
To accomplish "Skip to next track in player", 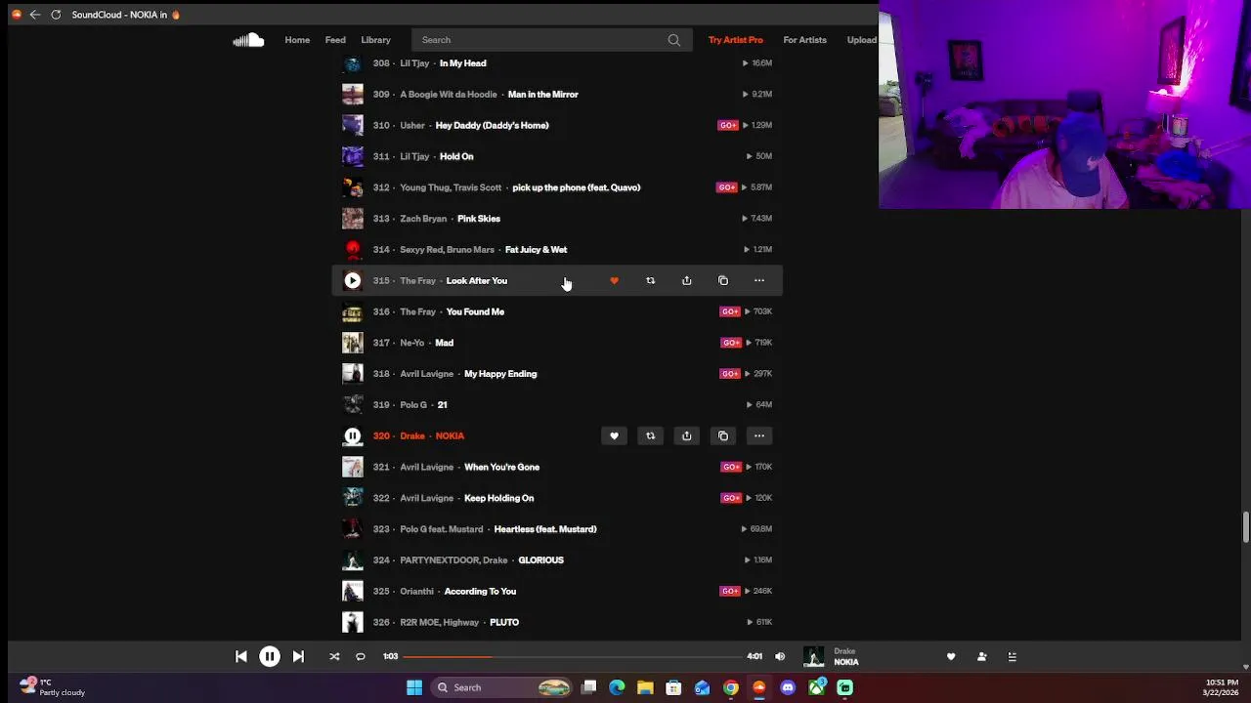I will 298,657.
